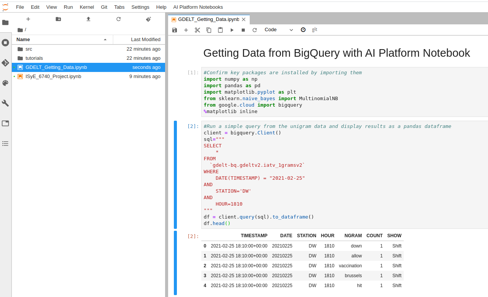Screen dimensions: 488x297
Task: Click the 'brussels' ngram cell
Action: click(x=353, y=276)
